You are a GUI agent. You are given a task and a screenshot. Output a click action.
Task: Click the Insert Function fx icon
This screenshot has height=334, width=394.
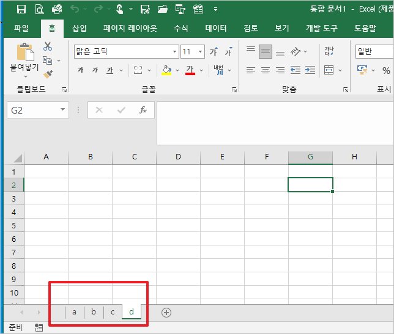[x=143, y=110]
